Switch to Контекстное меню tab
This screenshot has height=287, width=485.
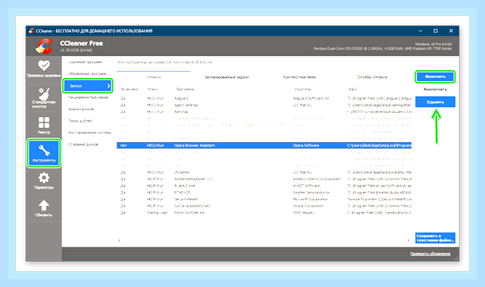(x=300, y=77)
